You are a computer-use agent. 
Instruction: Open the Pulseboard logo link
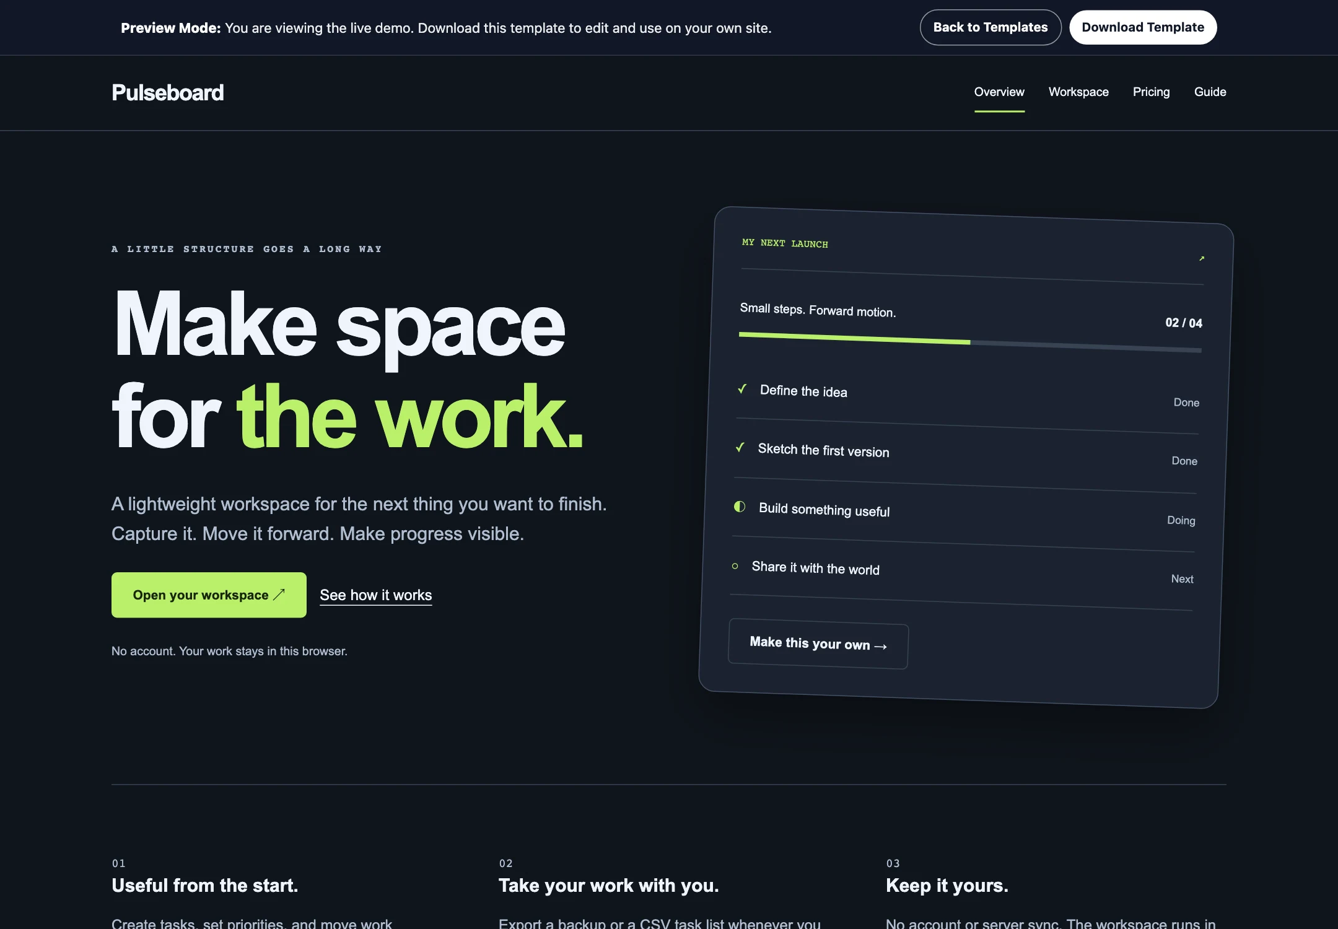tap(167, 93)
